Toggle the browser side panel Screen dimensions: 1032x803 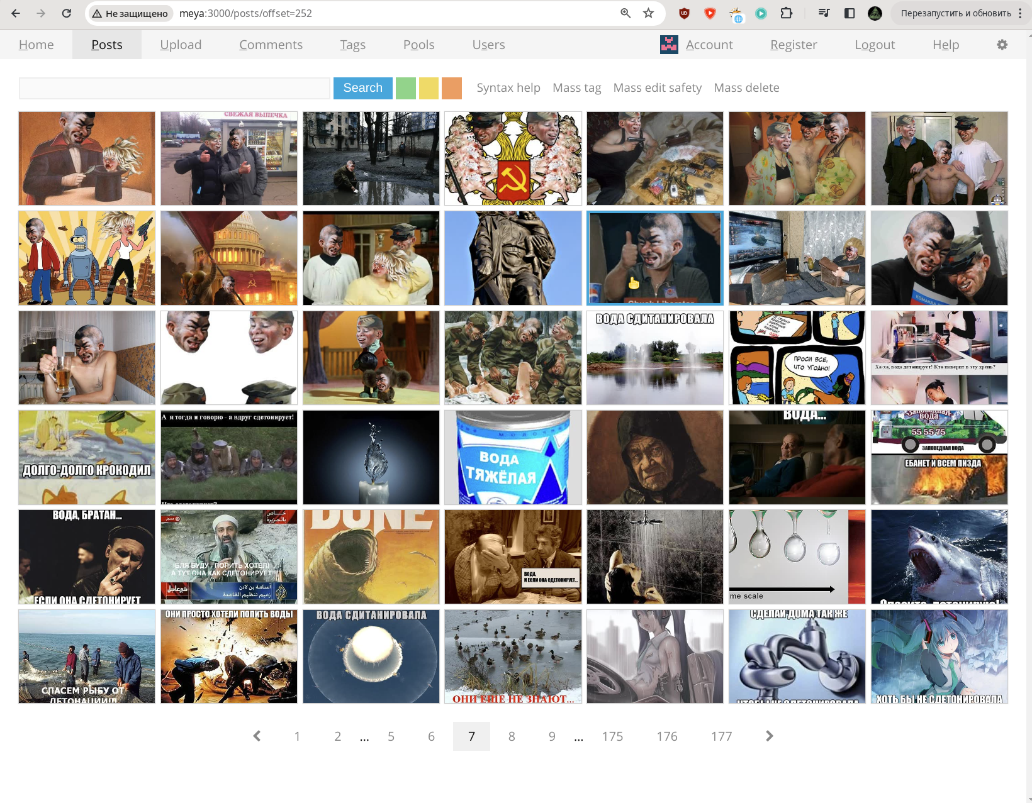point(850,13)
